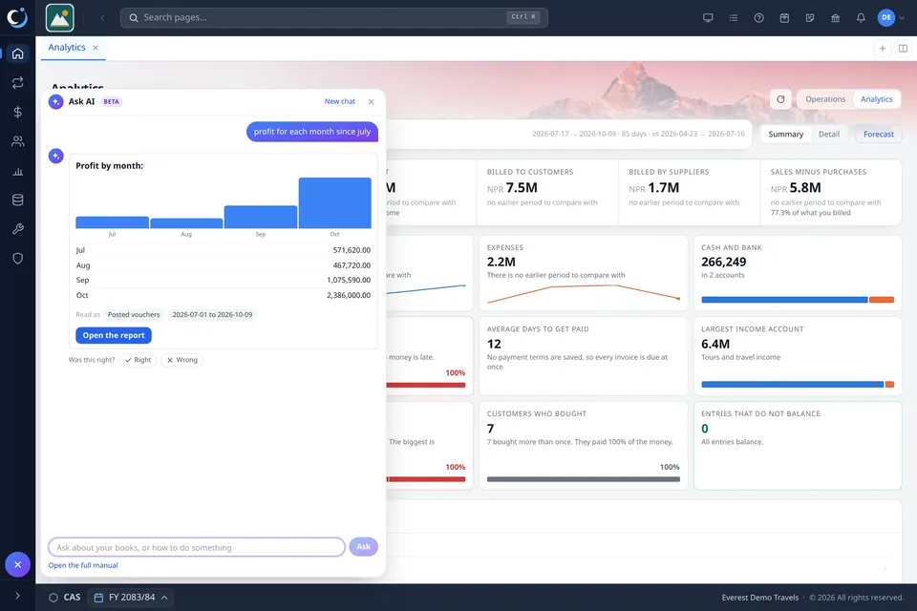Image resolution: width=917 pixels, height=611 pixels.
Task: Open the calendar icon in top bar
Action: [784, 17]
